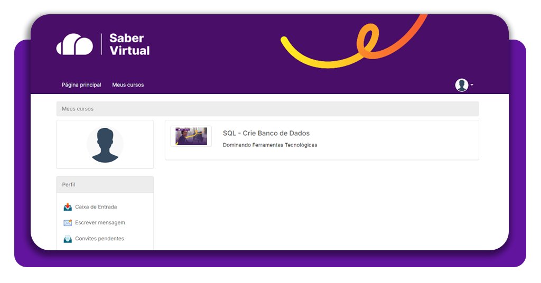The height and width of the screenshot is (283, 541).
Task: Click the Saber Virtual brand name text
Action: coord(129,44)
